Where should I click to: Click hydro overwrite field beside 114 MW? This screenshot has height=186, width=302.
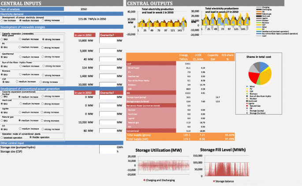[108, 67]
